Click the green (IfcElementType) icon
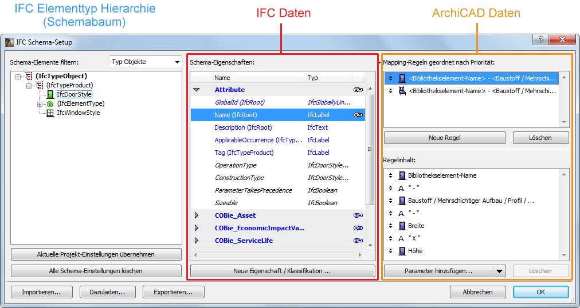 pos(50,104)
